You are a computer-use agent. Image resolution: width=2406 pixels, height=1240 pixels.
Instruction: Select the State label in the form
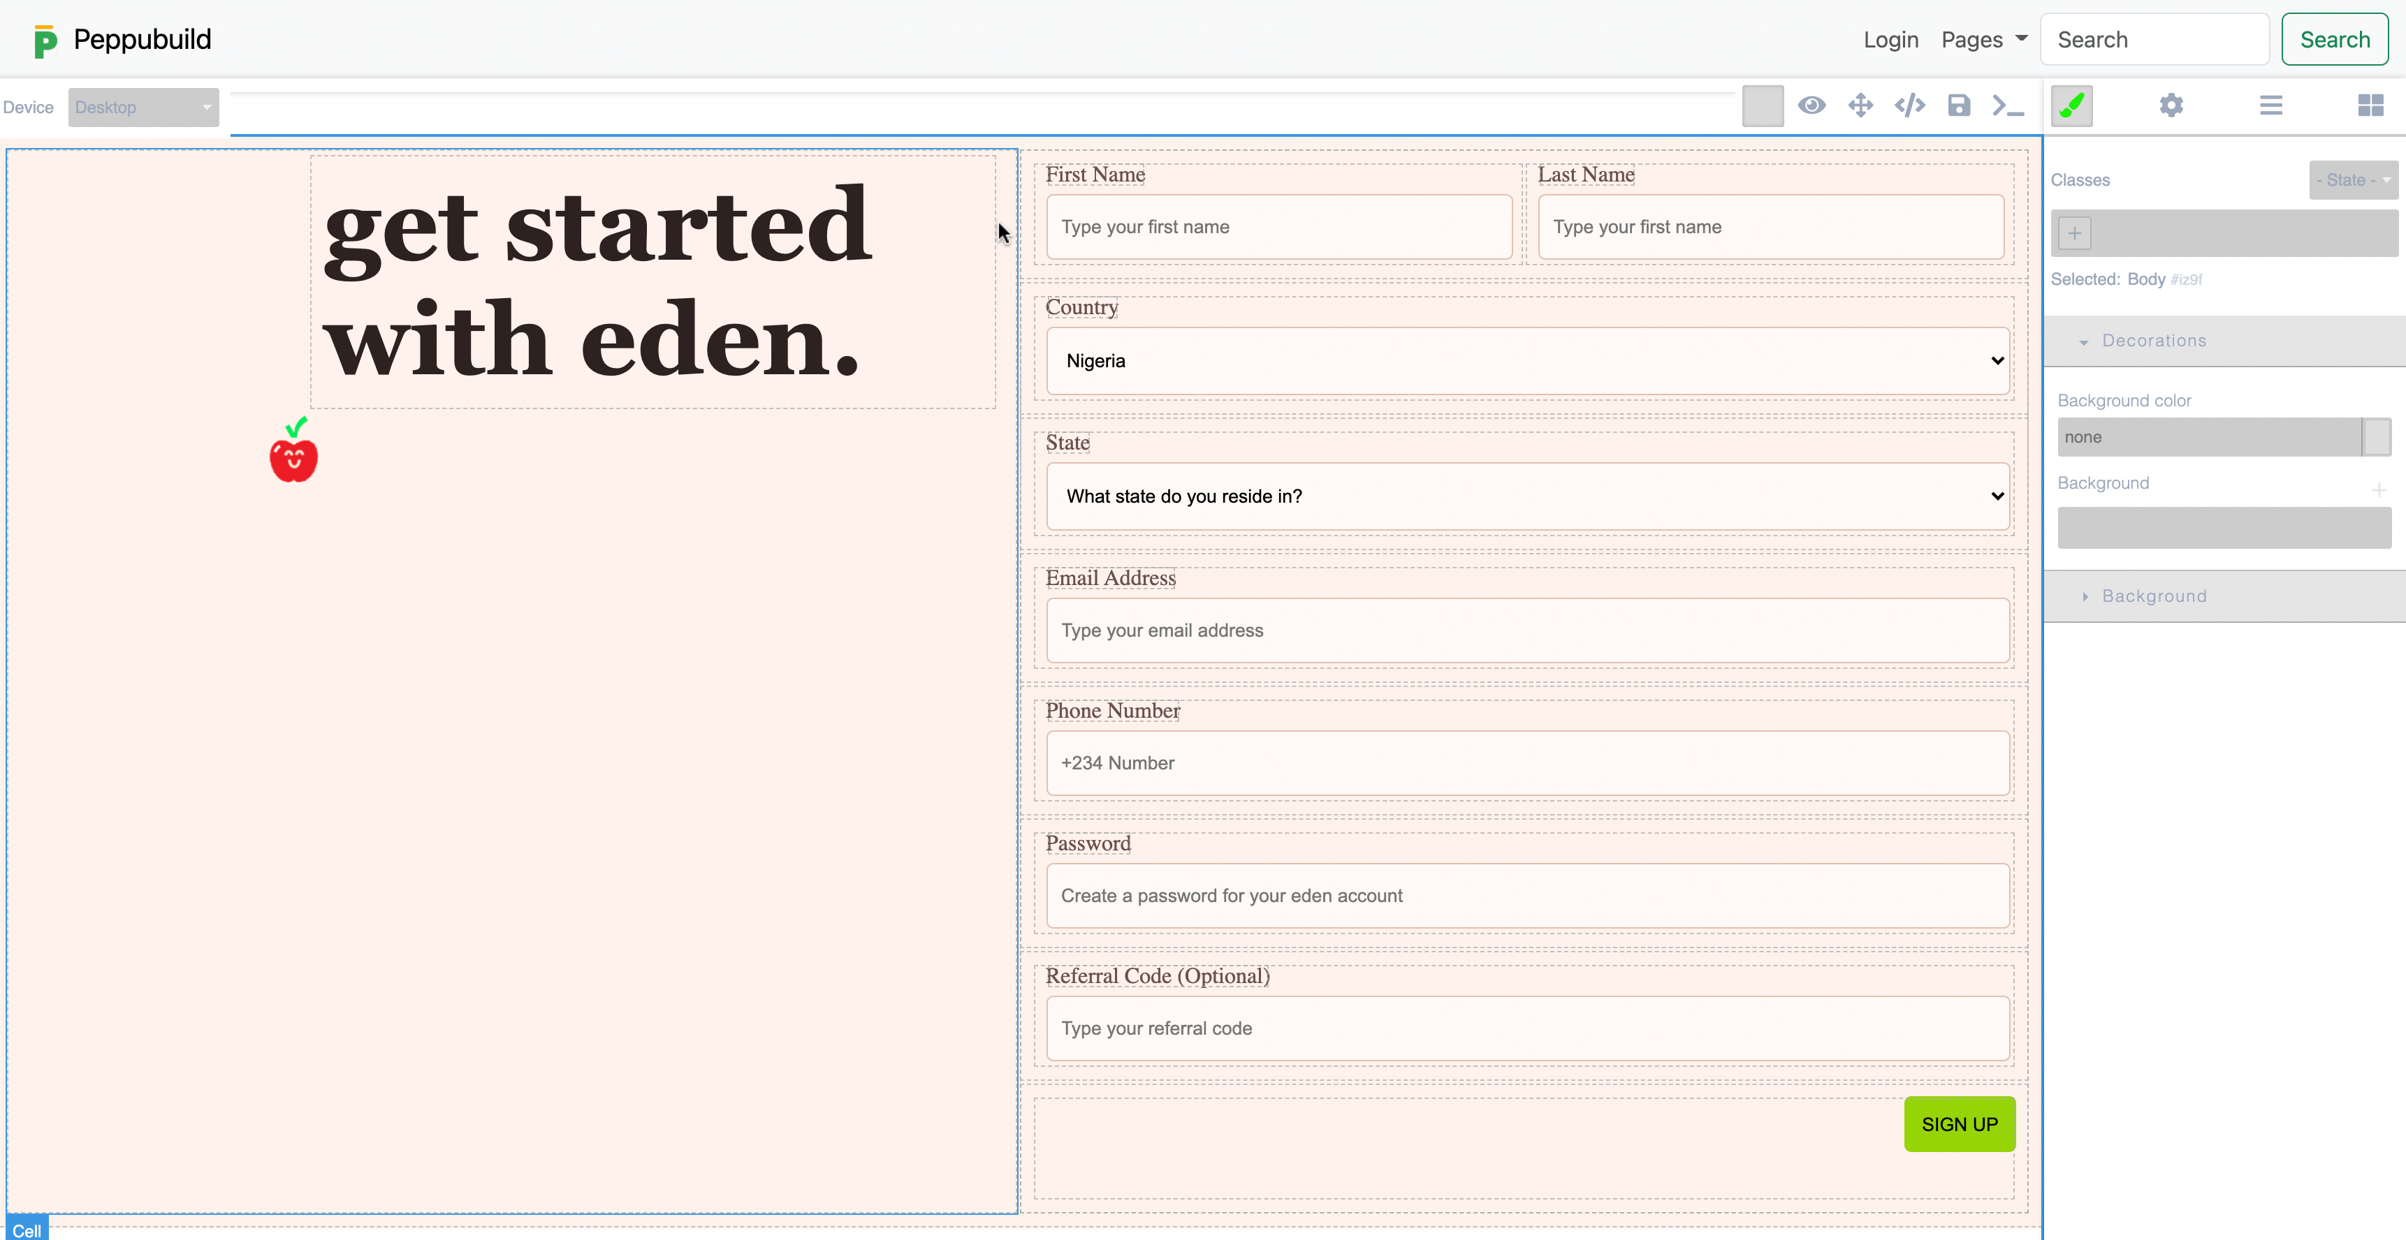pyautogui.click(x=1067, y=443)
